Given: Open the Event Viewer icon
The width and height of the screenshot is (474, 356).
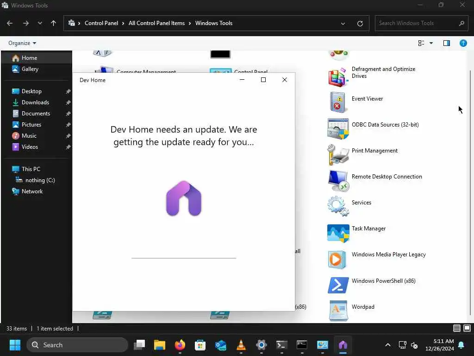Looking at the screenshot, I should (x=338, y=102).
